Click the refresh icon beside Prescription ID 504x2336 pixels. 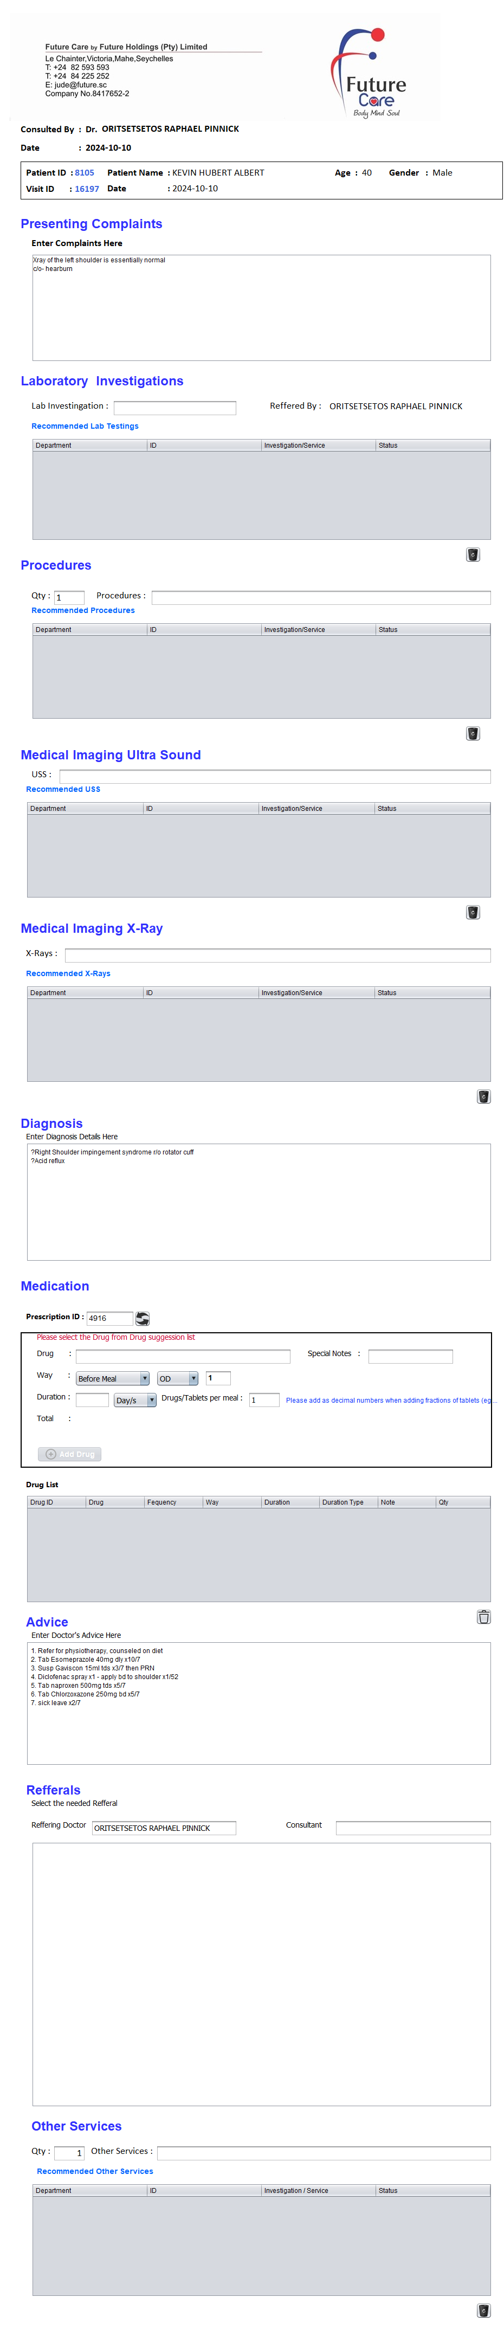point(143,1318)
